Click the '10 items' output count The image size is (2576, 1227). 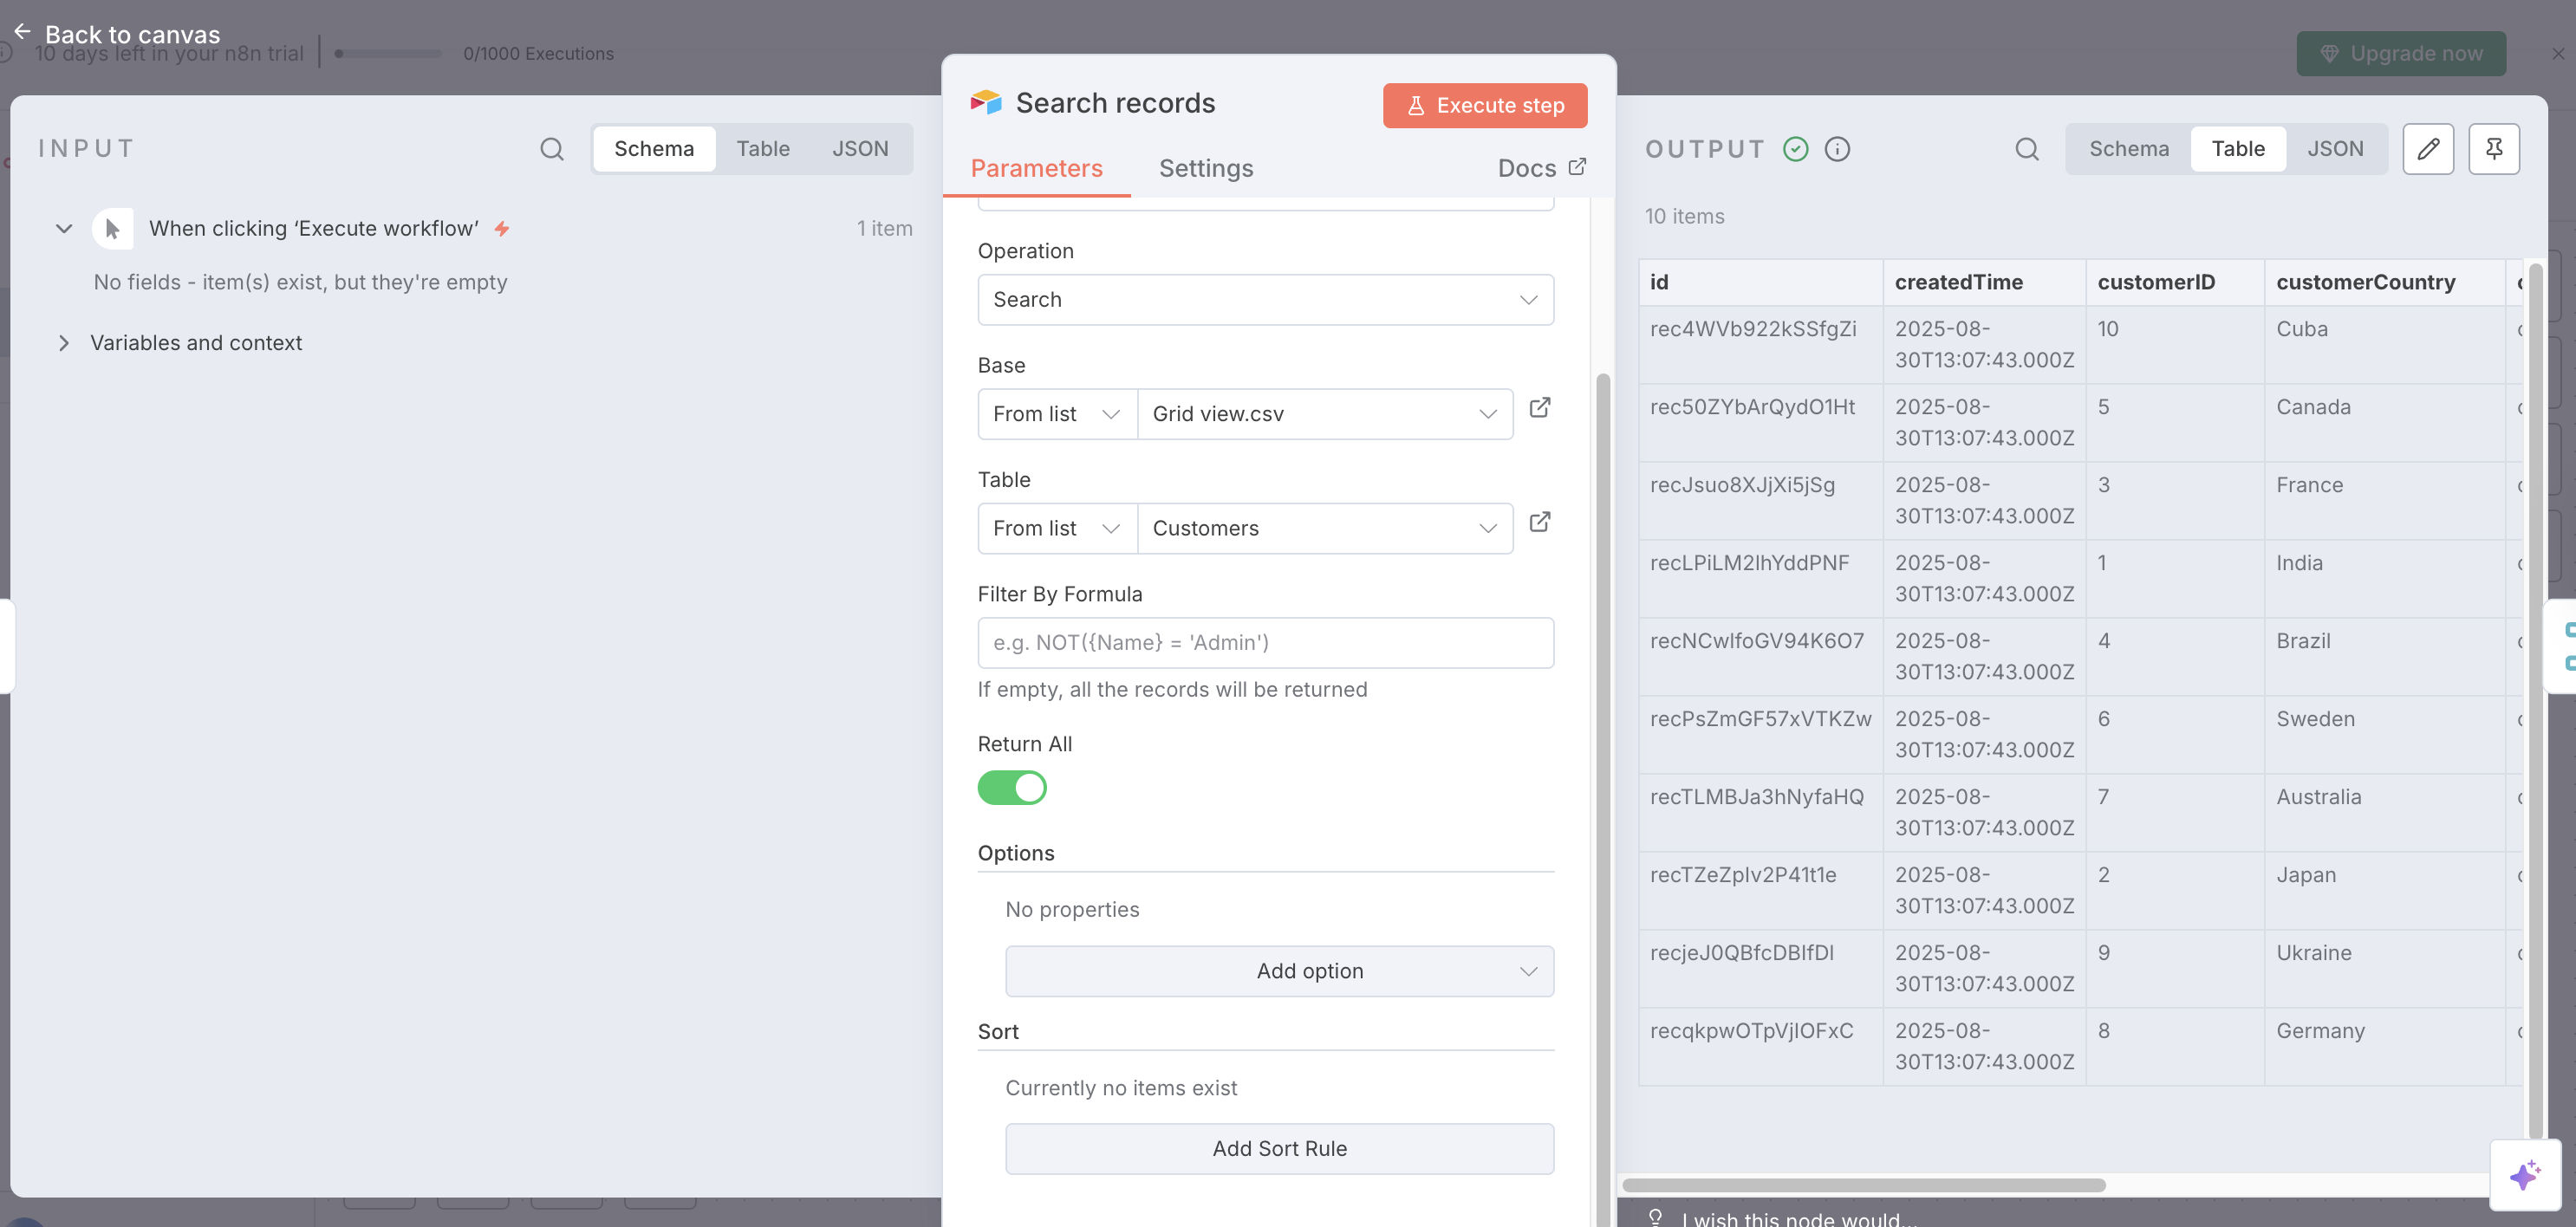(x=1684, y=217)
